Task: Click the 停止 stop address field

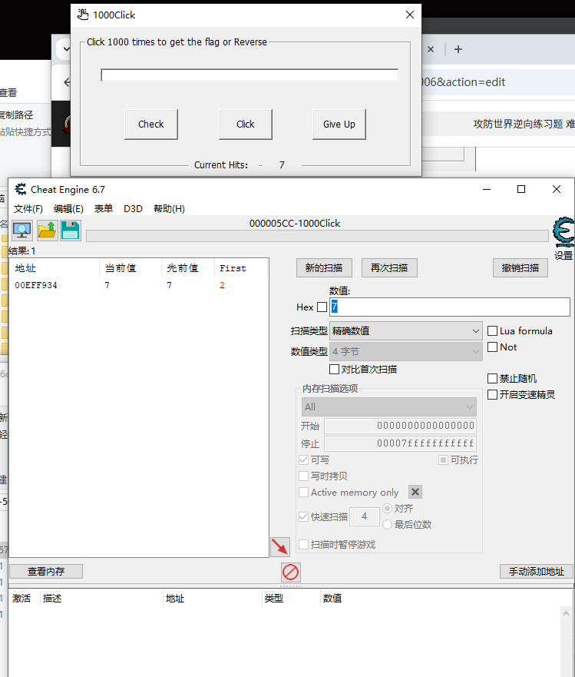Action: click(x=400, y=443)
